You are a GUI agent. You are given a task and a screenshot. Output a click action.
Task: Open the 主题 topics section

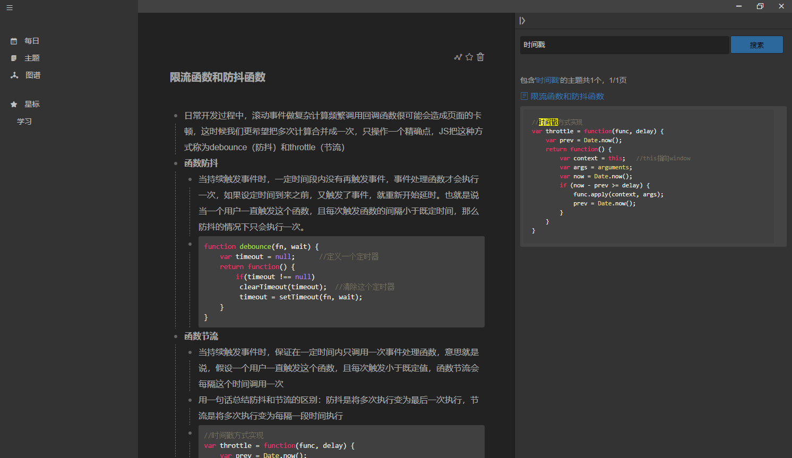click(x=32, y=58)
